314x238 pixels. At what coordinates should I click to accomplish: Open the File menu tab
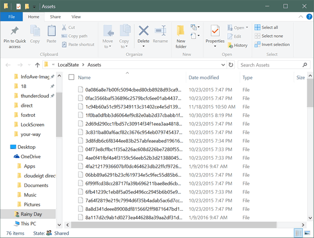pos(12,17)
